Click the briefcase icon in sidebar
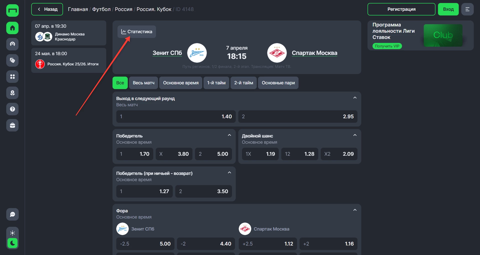The image size is (480, 255). 12,125
